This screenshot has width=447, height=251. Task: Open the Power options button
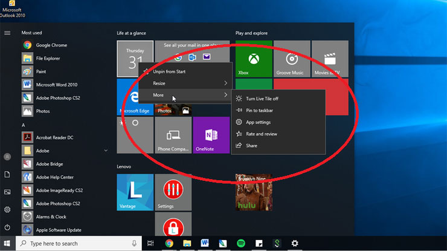pyautogui.click(x=7, y=227)
